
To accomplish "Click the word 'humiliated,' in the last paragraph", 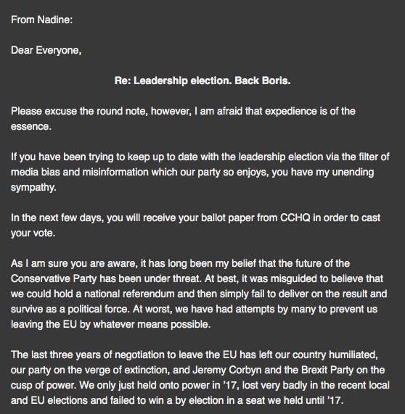I will [x=353, y=355].
